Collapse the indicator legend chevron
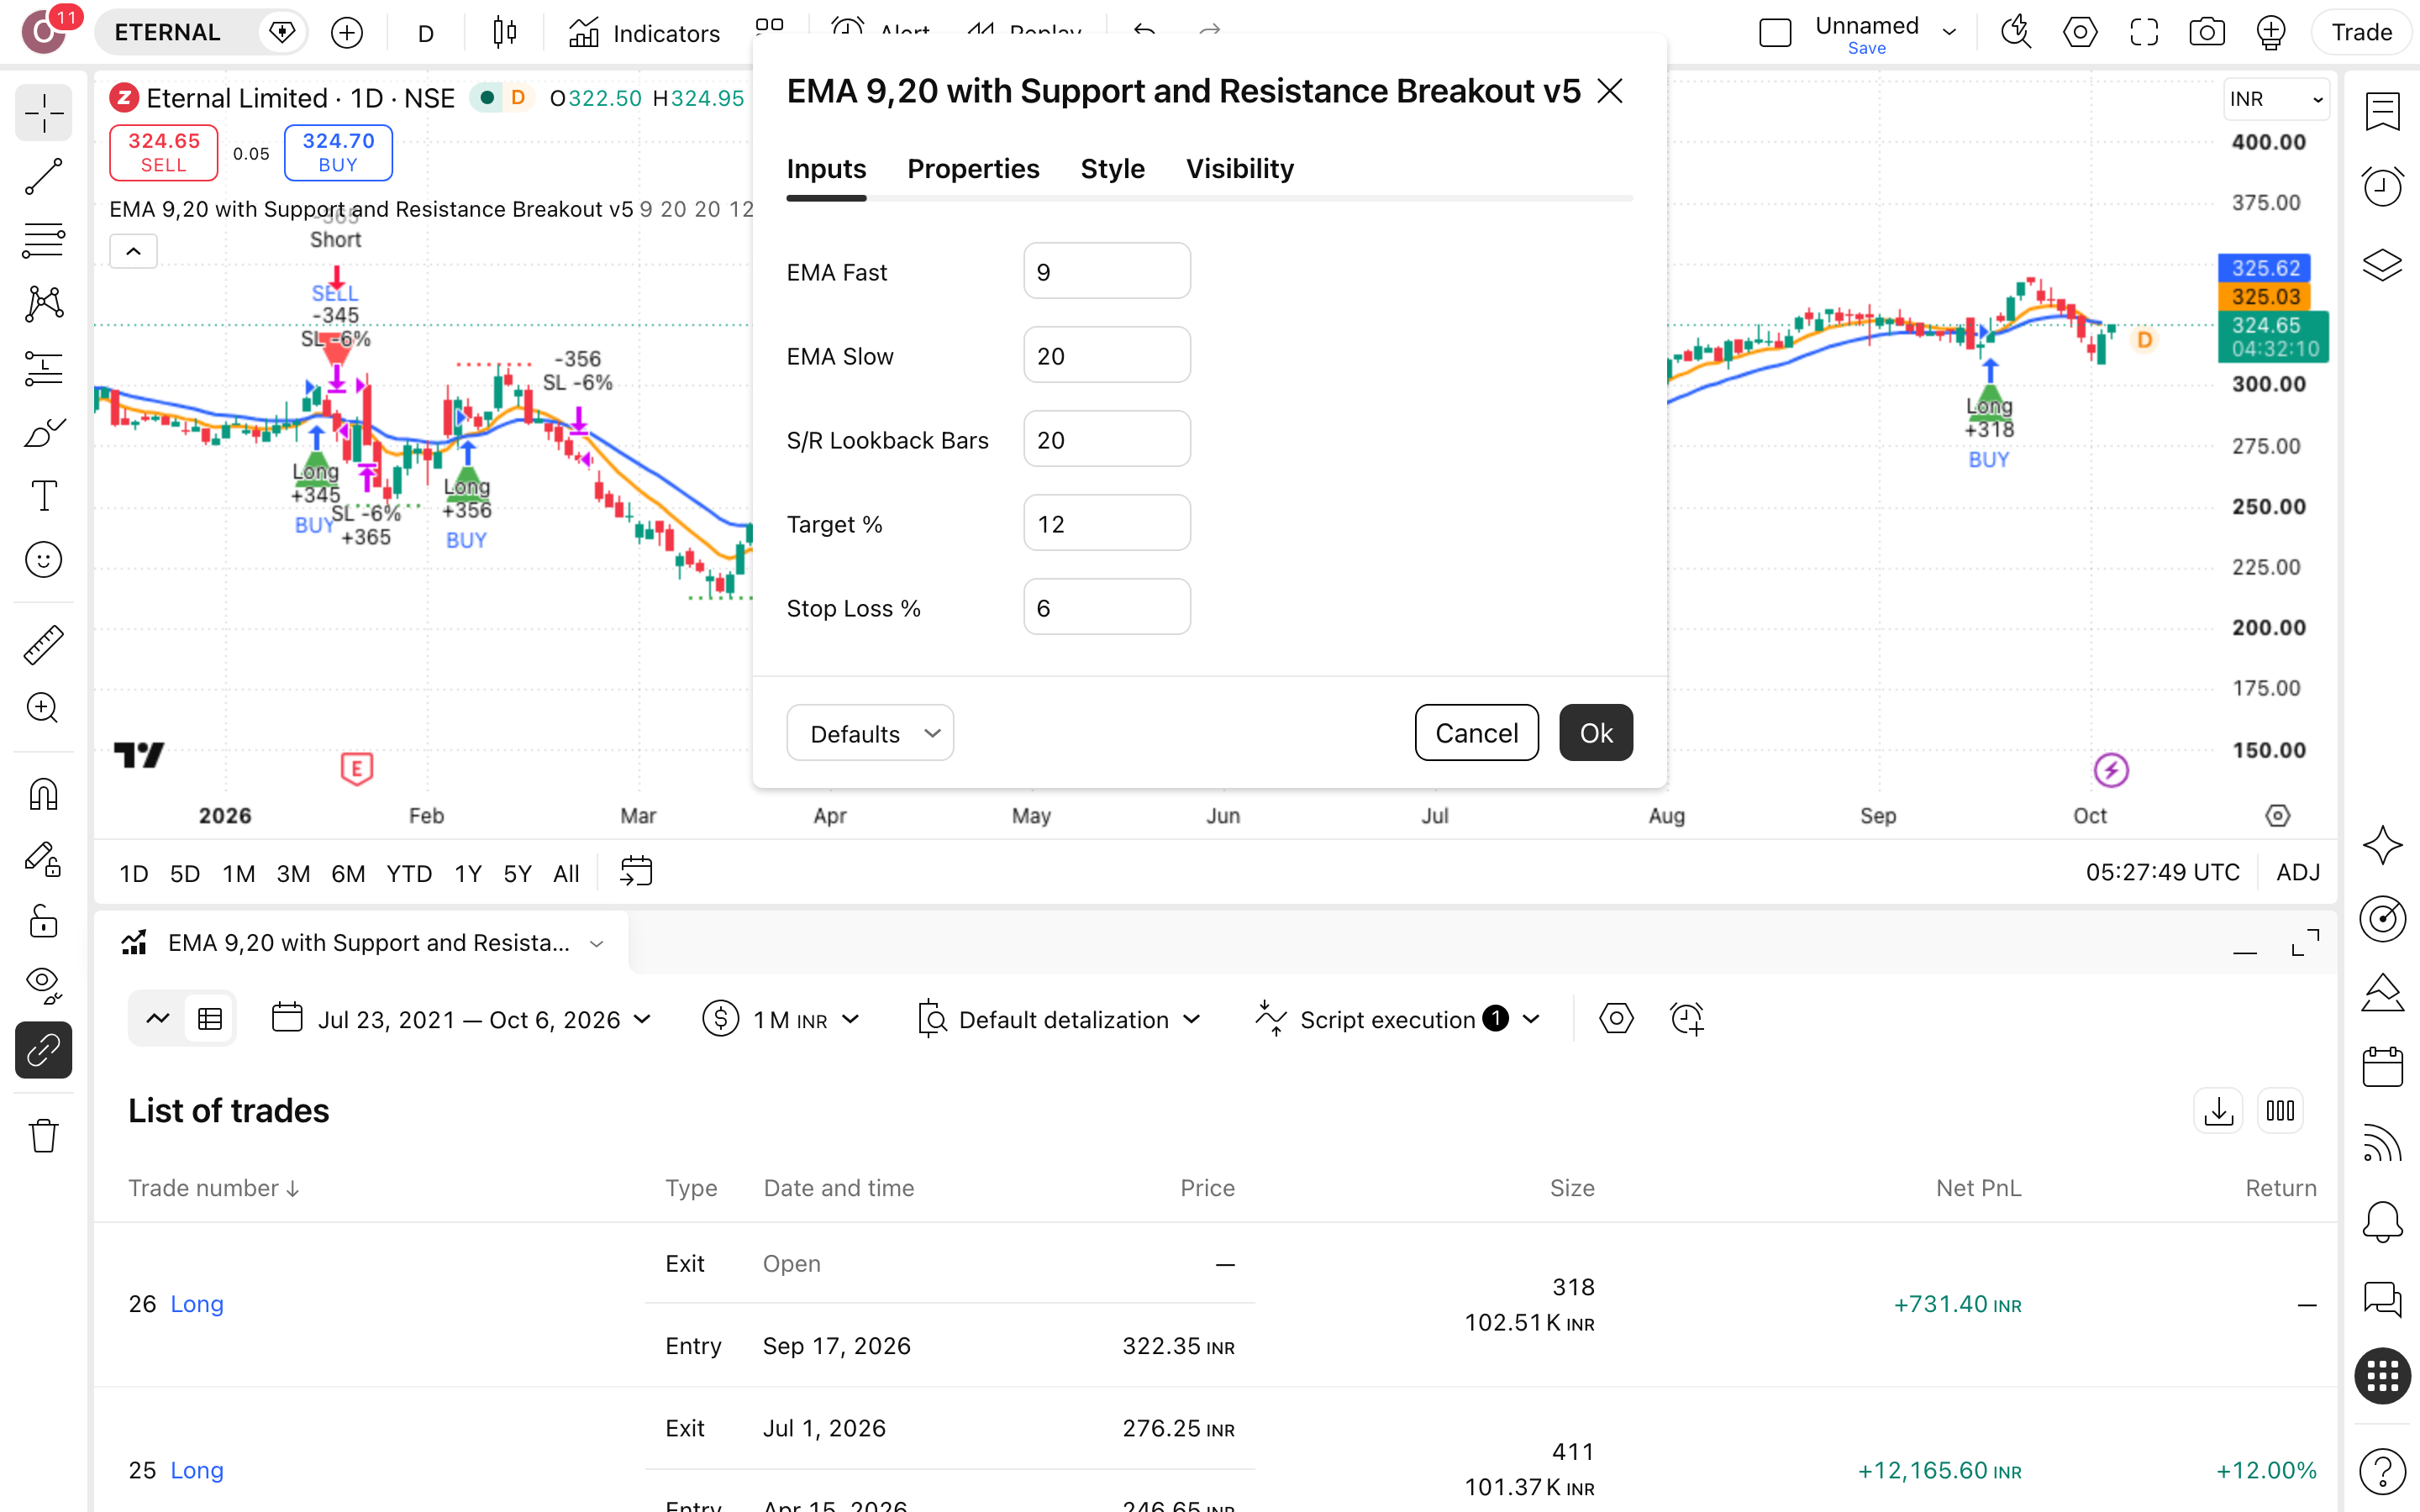The image size is (2420, 1512). [x=133, y=251]
